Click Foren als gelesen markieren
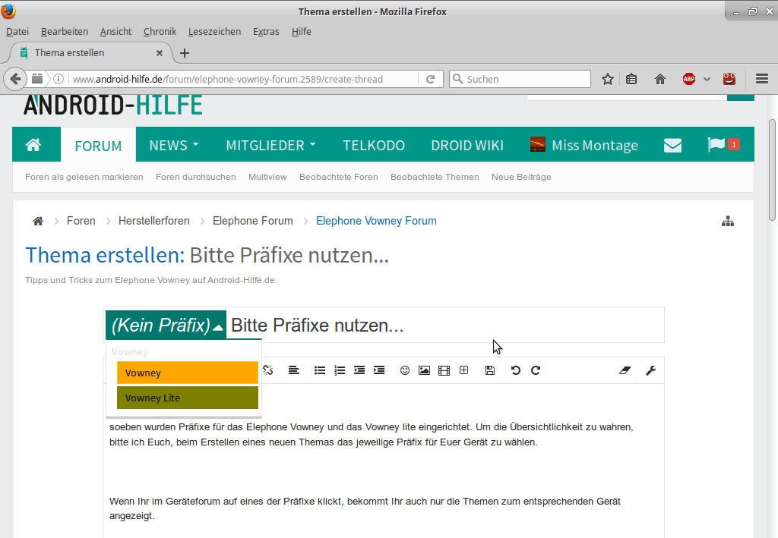The height and width of the screenshot is (538, 778). [x=84, y=177]
